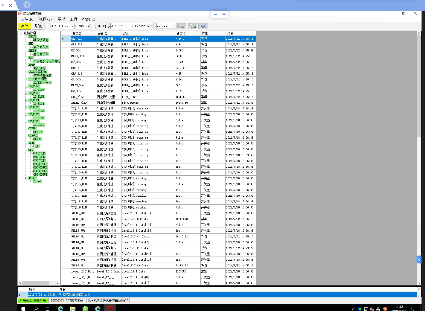Click the blue help question-mark icon
The height and width of the screenshot is (311, 425).
(203, 26)
